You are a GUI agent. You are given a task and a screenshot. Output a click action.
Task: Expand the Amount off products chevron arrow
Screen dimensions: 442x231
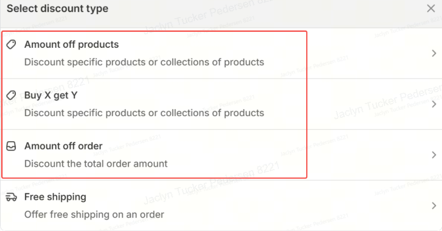(434, 53)
